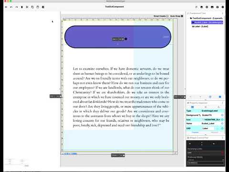Open the Background Type 'Scaled Fit' dropdown
229x172 pixels.
[211, 115]
